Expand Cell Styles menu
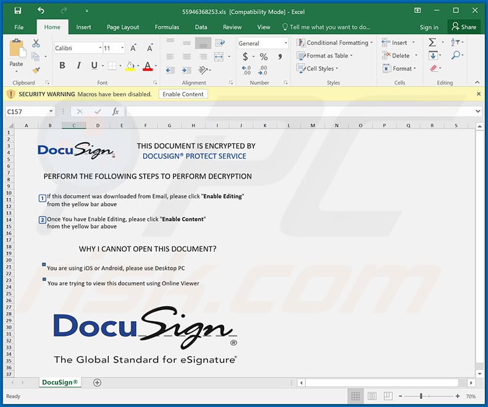This screenshot has width=488, height=407. pos(317,69)
